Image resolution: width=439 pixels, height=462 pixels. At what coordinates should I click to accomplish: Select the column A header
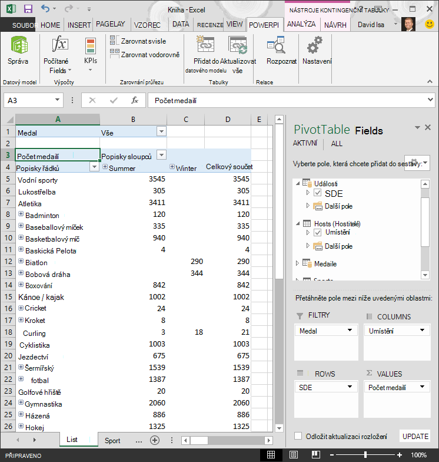pos(58,119)
